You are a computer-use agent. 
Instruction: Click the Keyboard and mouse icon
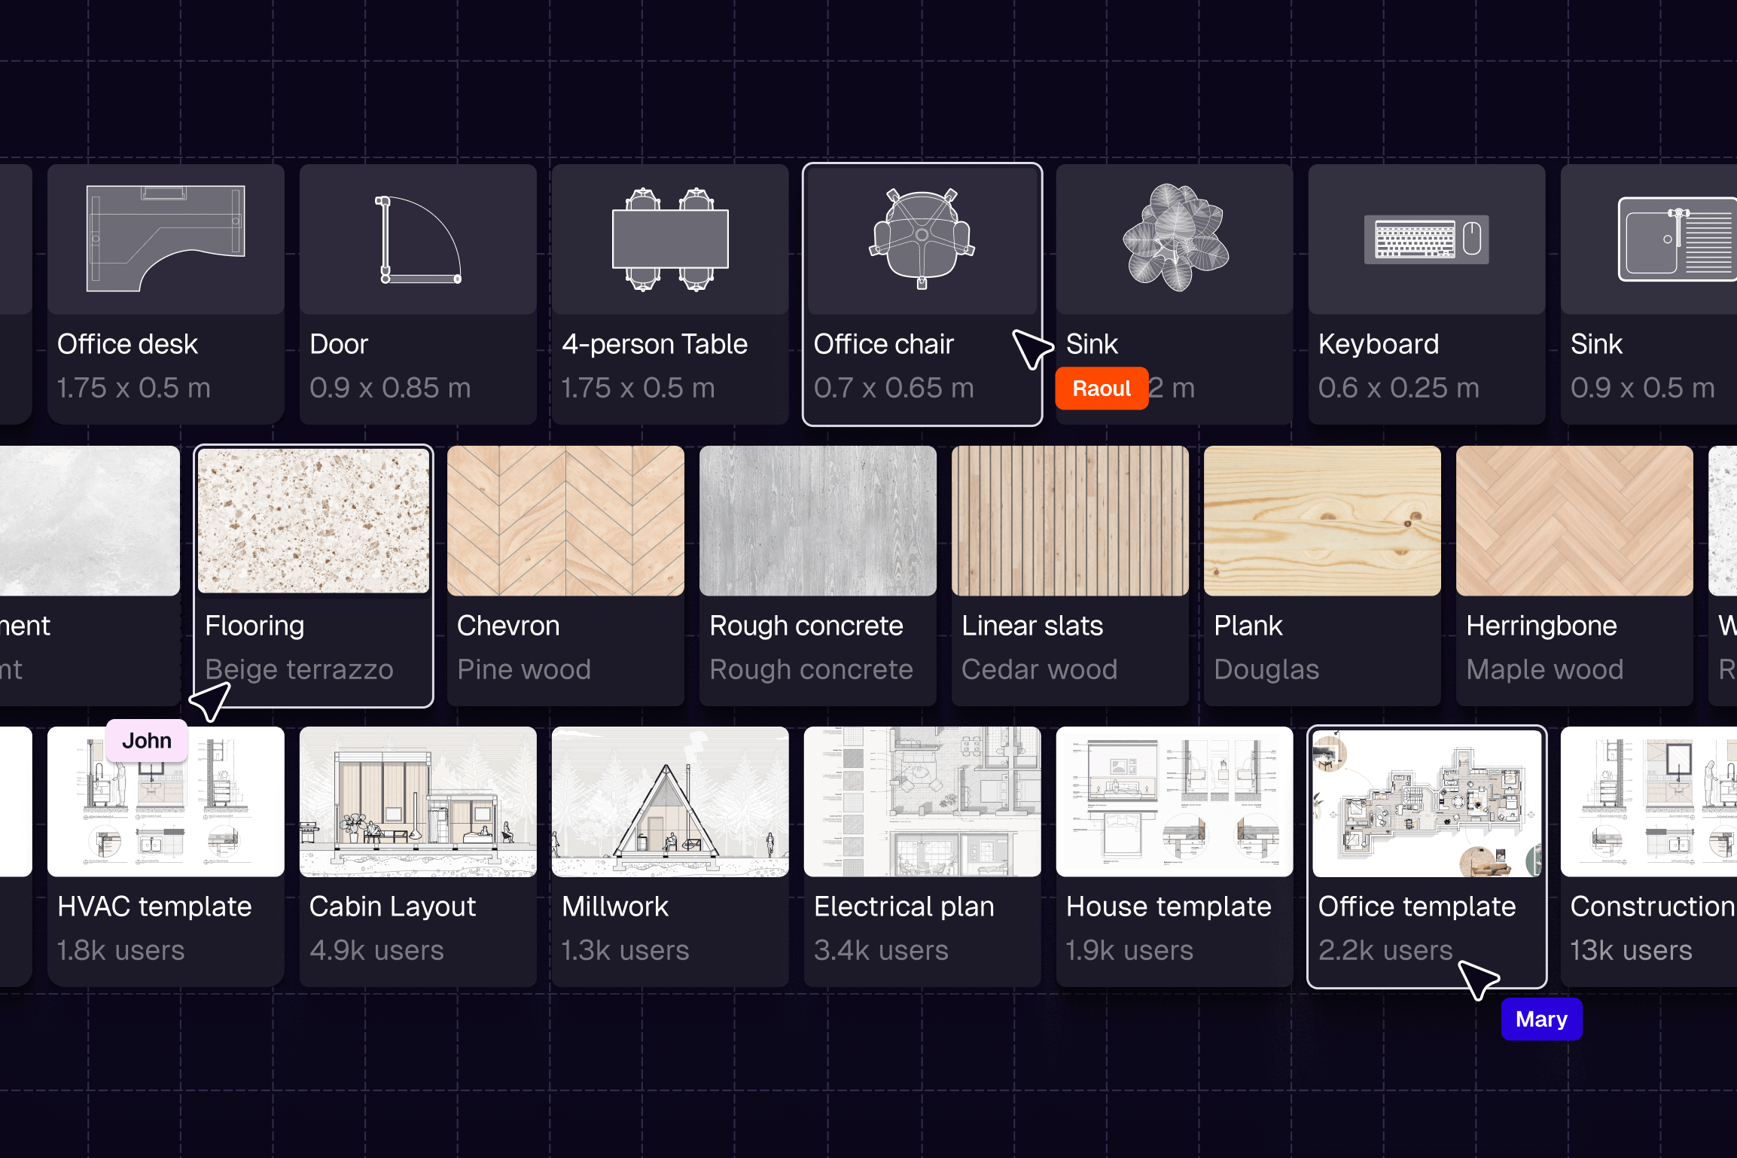1426,239
